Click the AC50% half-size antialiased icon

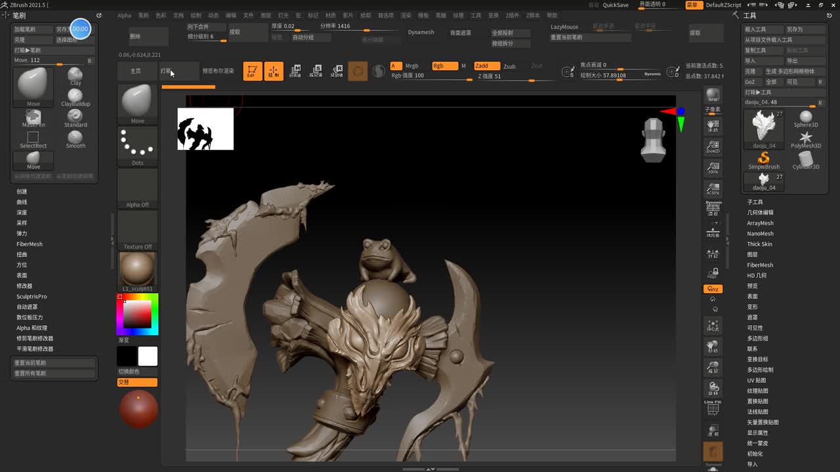click(x=713, y=189)
